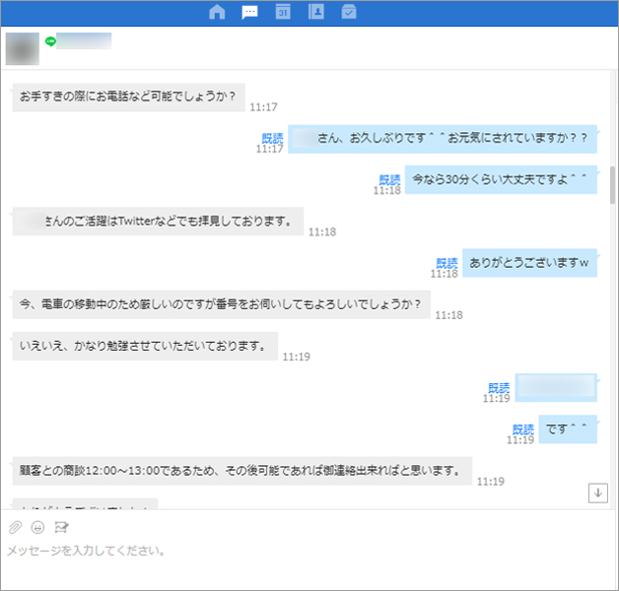Select the message mentioning Twitter
Screen dimensions: 619x591
[x=158, y=221]
